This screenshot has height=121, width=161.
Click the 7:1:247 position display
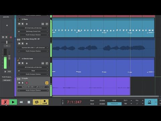74,102
